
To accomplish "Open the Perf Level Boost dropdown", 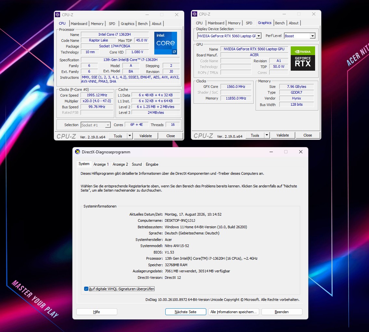I will 312,36.
